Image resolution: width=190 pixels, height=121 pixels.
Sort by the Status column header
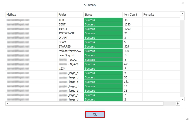click(x=103, y=15)
